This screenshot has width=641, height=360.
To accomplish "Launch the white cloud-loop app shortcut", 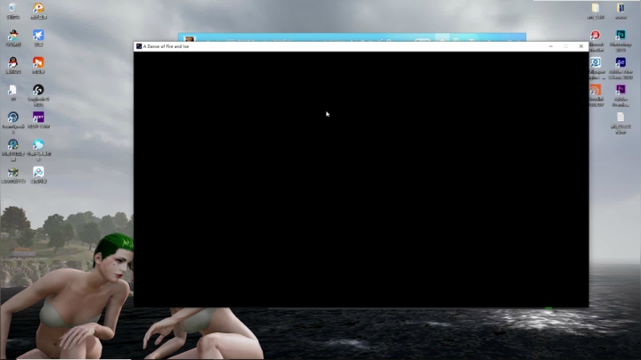I will click(38, 172).
